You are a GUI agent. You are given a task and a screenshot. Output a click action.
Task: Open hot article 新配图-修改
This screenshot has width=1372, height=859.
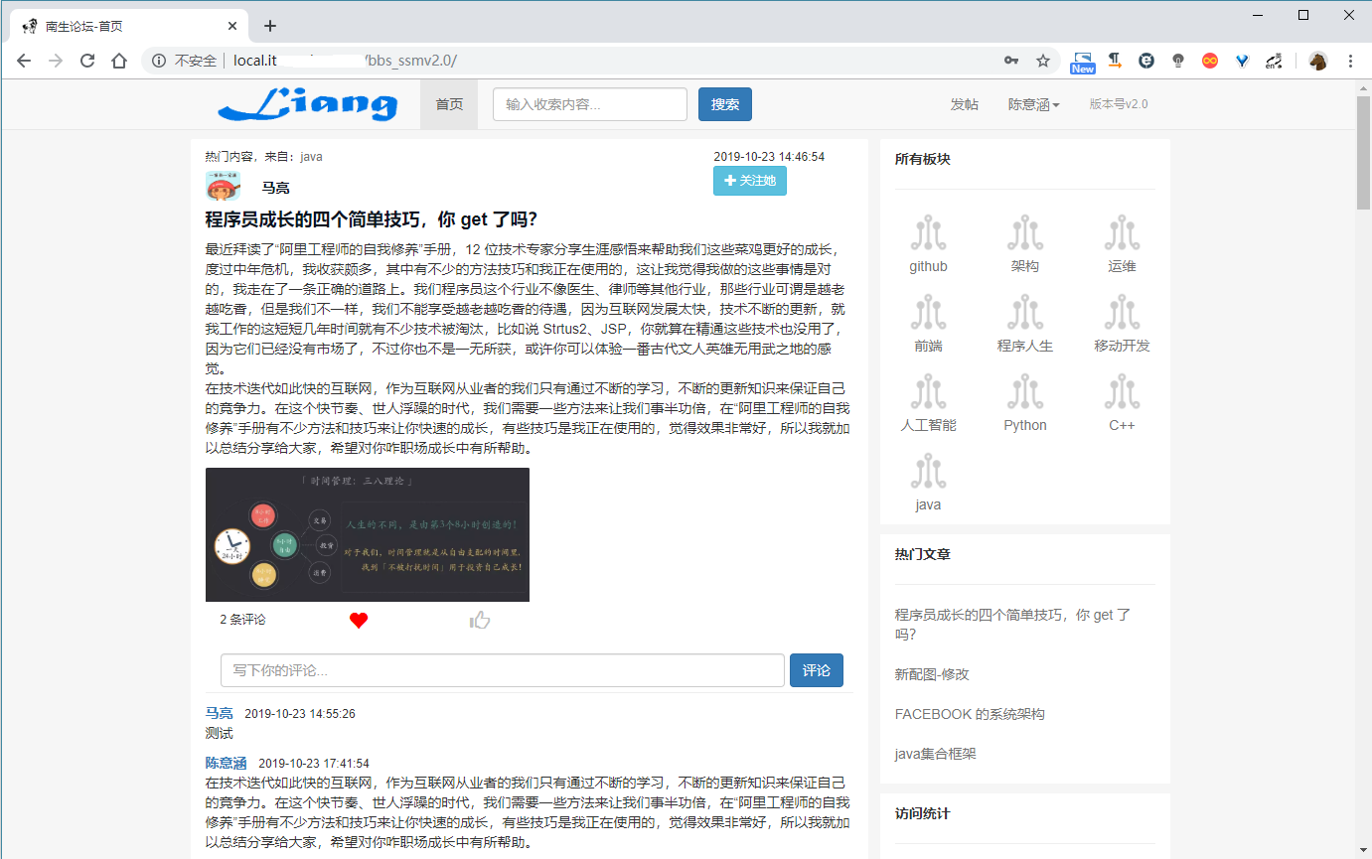[932, 674]
